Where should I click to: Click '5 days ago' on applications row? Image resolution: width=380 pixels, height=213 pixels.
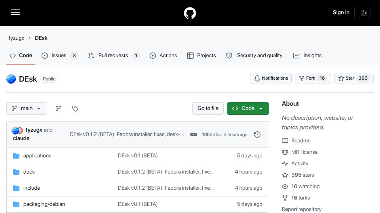(x=250, y=156)
